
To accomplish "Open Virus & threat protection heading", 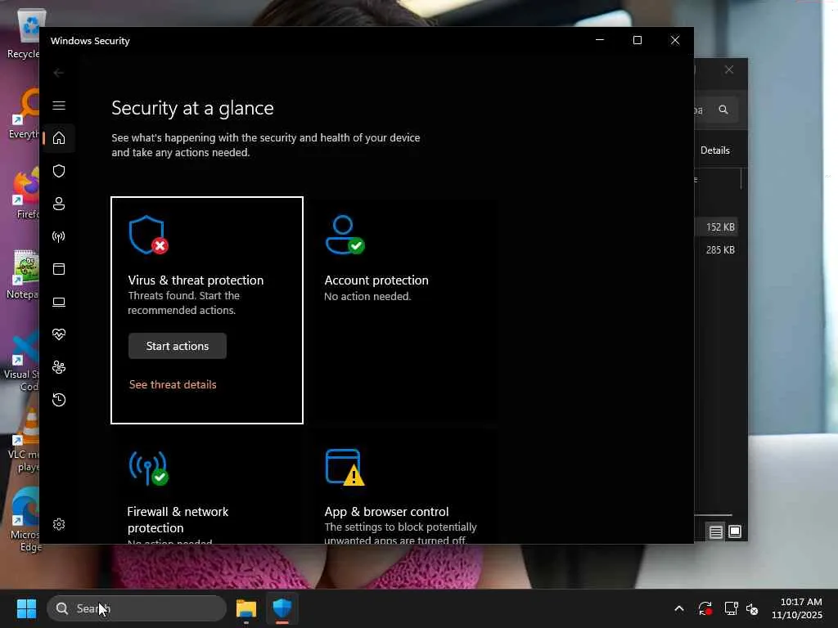I will tap(196, 280).
